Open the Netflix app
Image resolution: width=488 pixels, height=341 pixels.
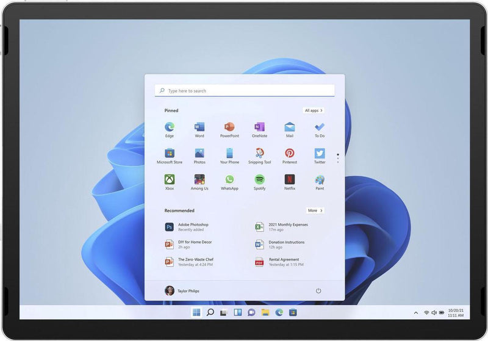289,182
